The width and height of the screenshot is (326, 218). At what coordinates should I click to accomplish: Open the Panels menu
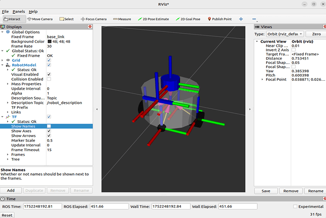point(18,11)
